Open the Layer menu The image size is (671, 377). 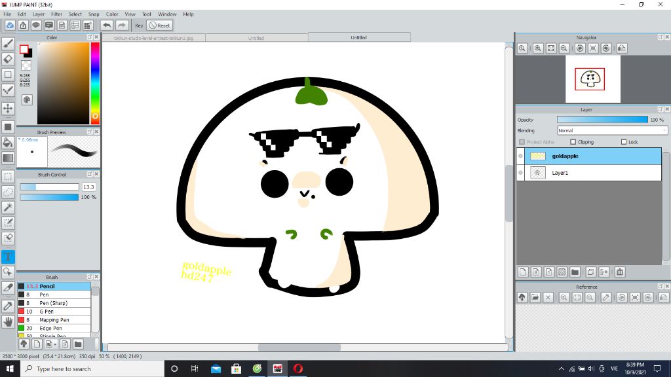tap(39, 14)
